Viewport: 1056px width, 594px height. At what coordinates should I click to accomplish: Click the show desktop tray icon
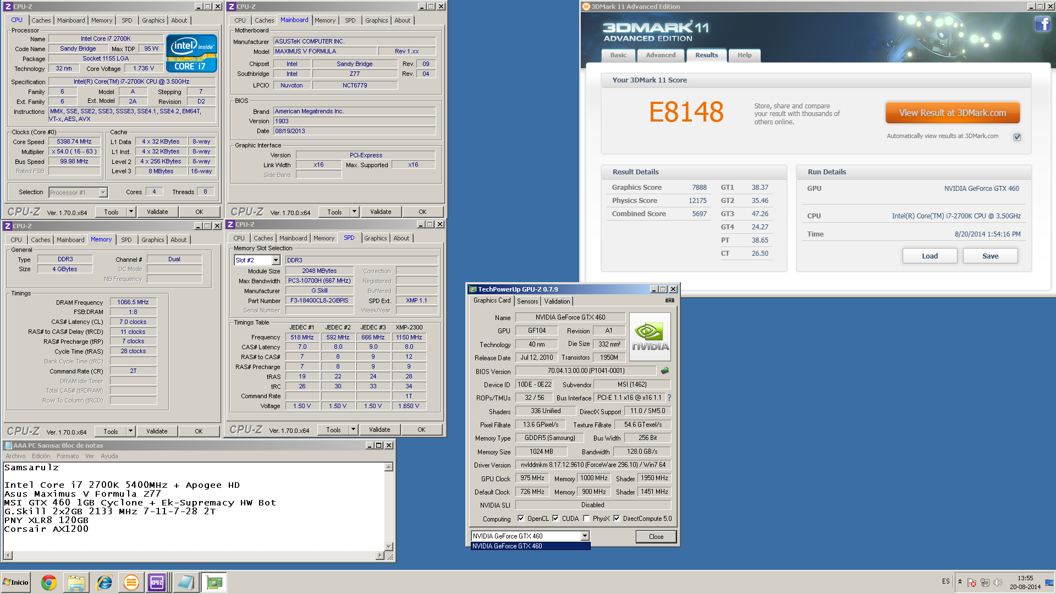tap(1049, 582)
